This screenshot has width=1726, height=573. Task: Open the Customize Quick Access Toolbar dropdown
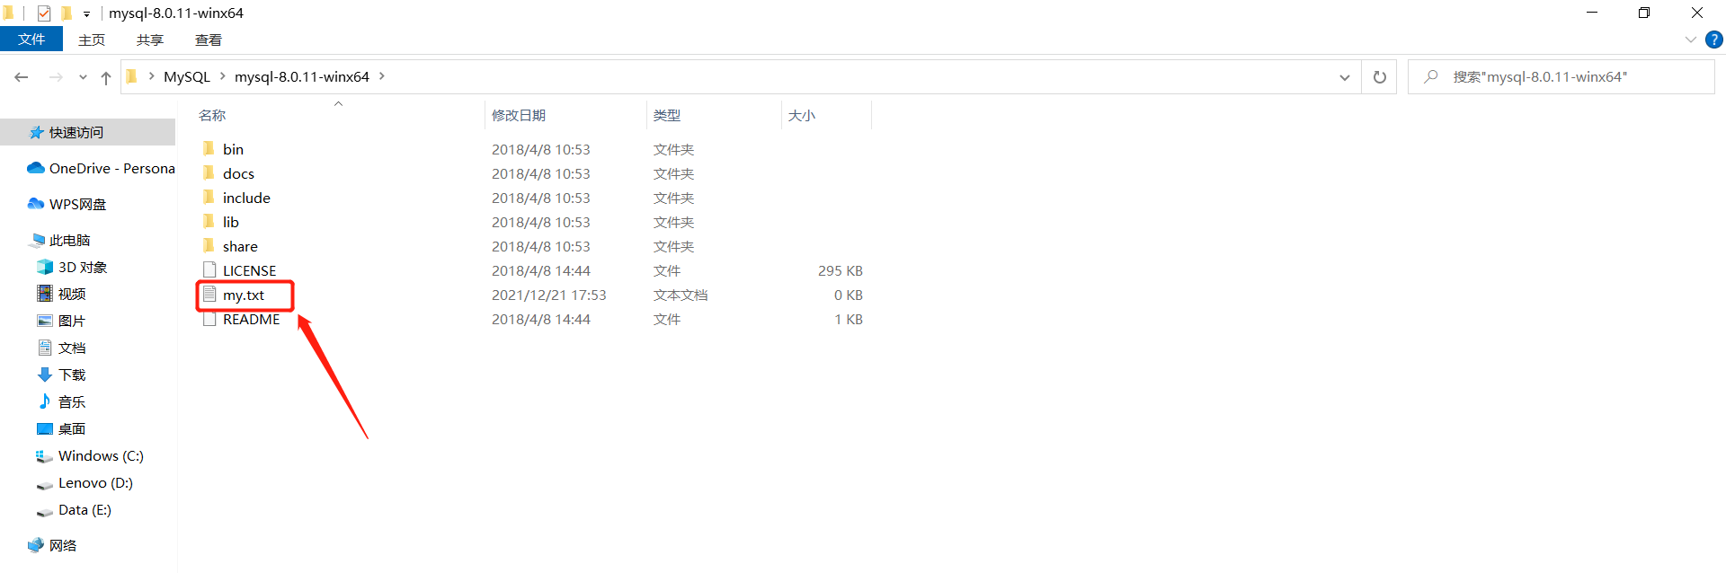point(86,13)
